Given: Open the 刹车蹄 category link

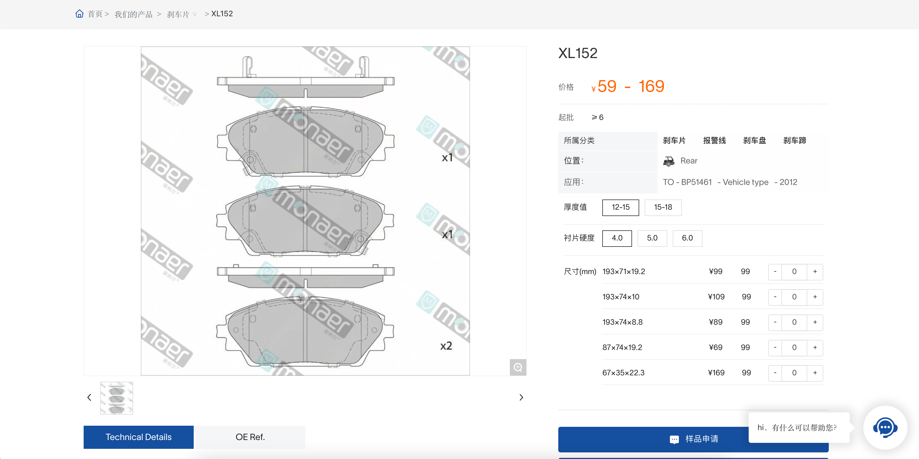Looking at the screenshot, I should click(x=794, y=140).
